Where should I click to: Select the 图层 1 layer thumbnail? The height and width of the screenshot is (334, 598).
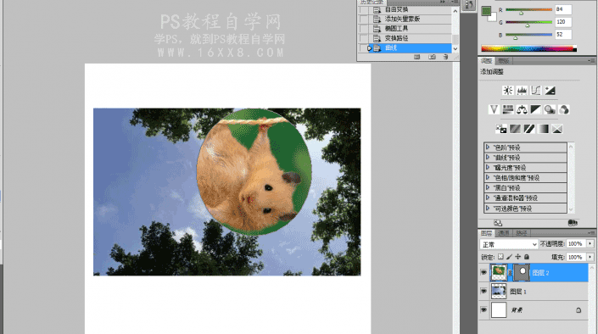pos(499,291)
